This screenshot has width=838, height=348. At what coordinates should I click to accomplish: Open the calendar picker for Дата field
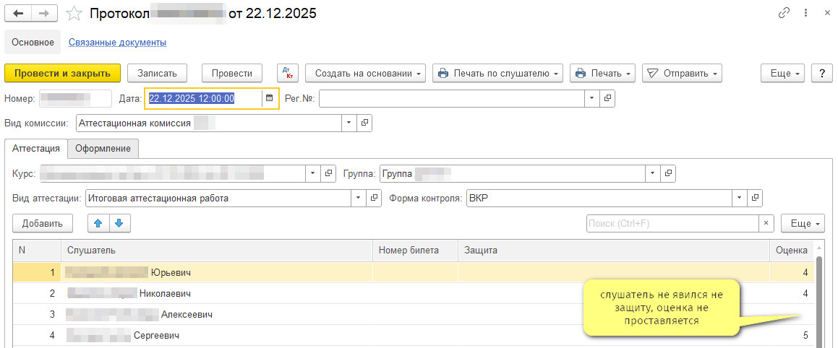269,98
